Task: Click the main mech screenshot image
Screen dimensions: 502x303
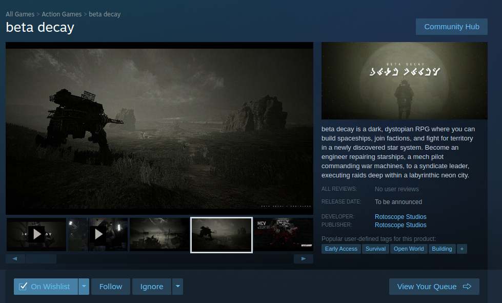Action: [x=159, y=128]
